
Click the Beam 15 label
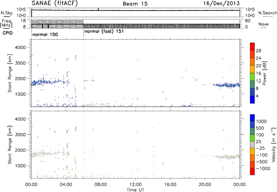(135, 4)
